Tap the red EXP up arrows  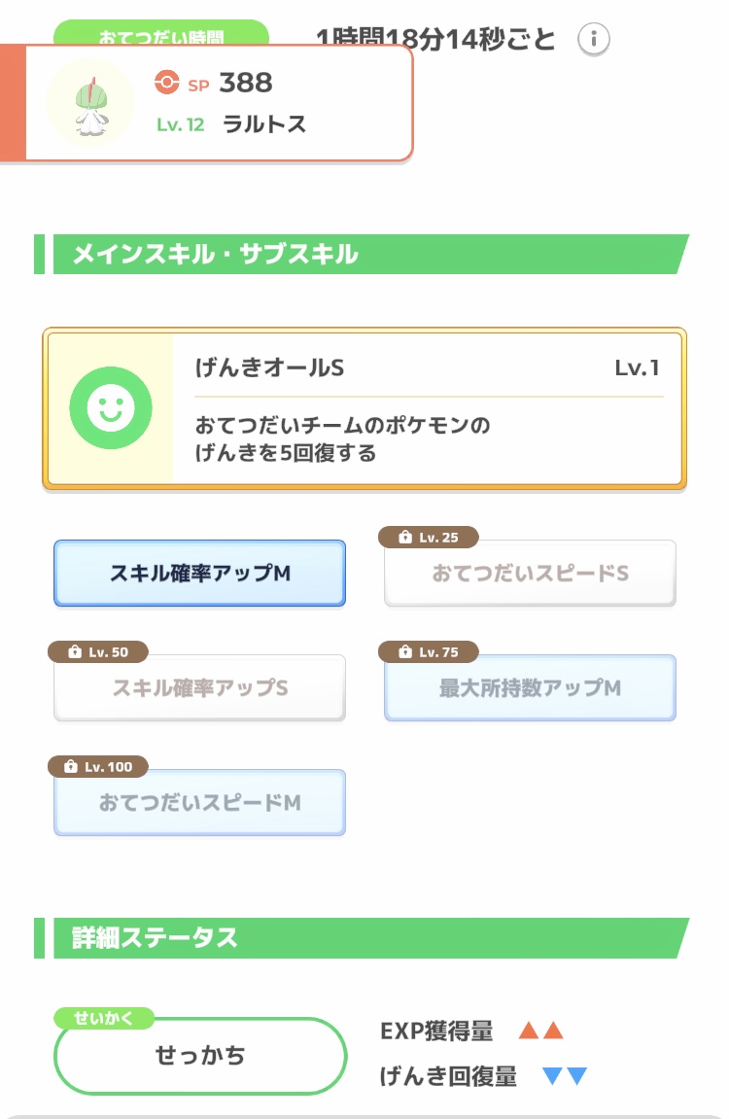541,1032
